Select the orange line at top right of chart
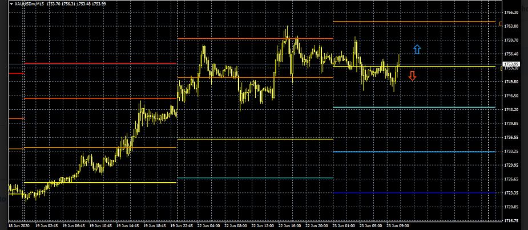 click(413, 22)
